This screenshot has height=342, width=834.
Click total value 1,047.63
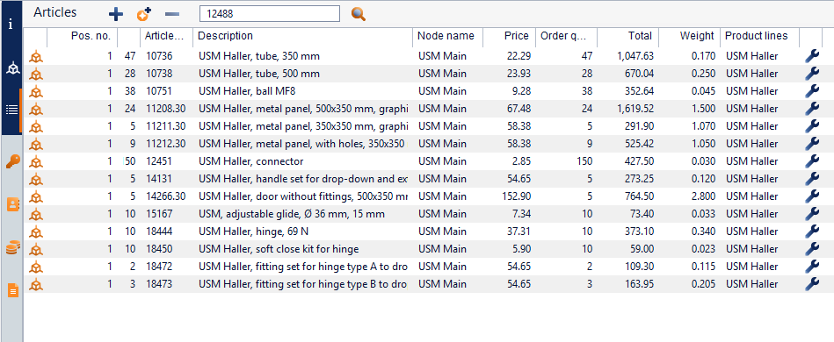(x=636, y=56)
